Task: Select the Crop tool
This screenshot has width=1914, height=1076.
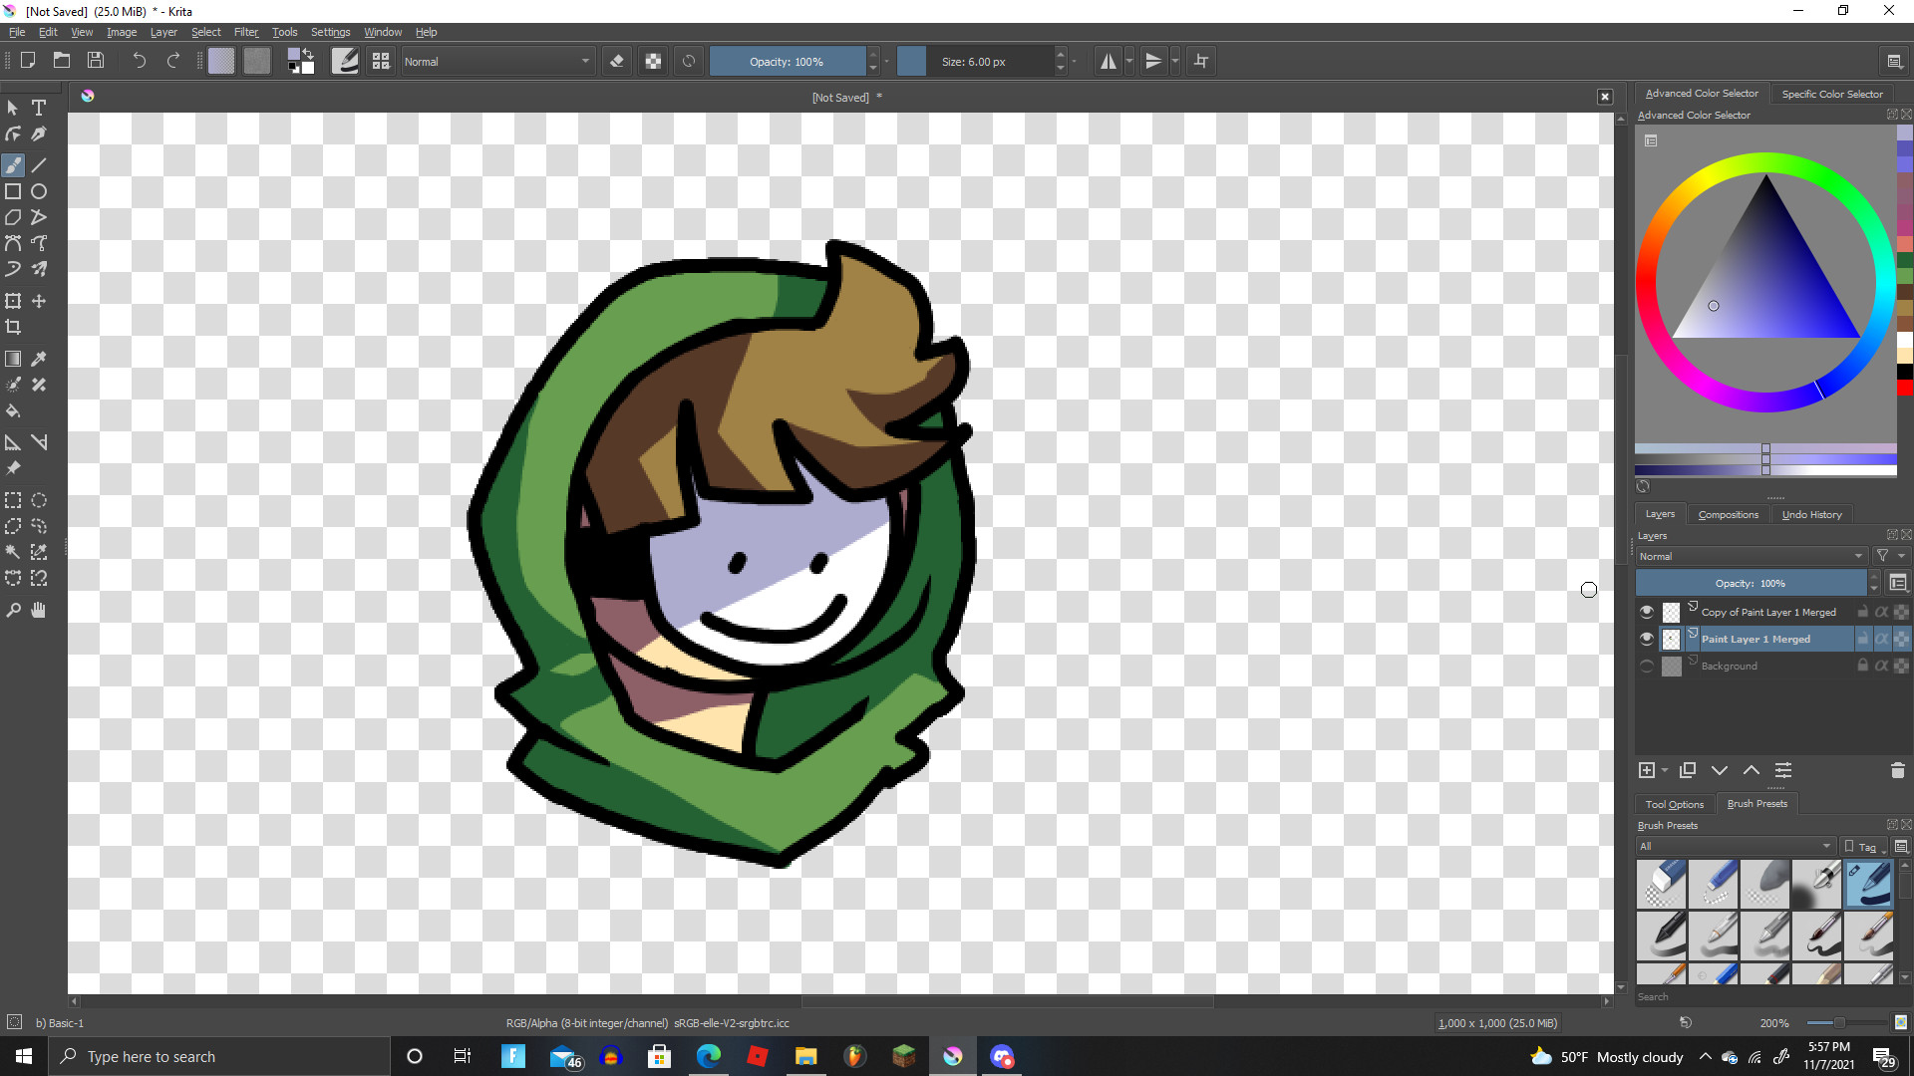Action: point(13,327)
